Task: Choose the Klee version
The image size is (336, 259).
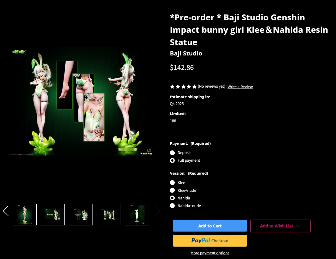Action: pyautogui.click(x=172, y=183)
